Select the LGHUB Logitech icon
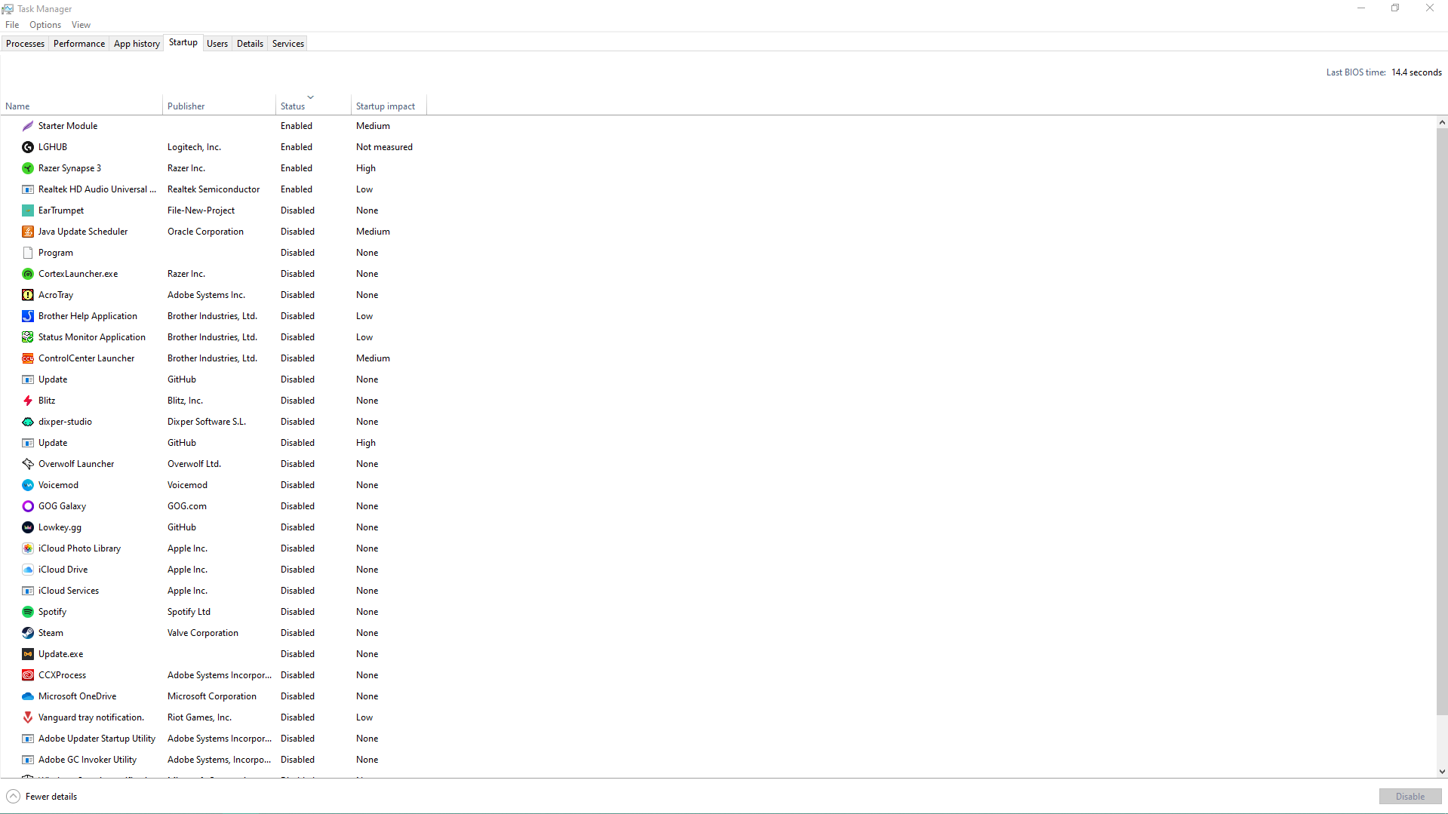Screen dimensions: 1448x814 (x=28, y=147)
